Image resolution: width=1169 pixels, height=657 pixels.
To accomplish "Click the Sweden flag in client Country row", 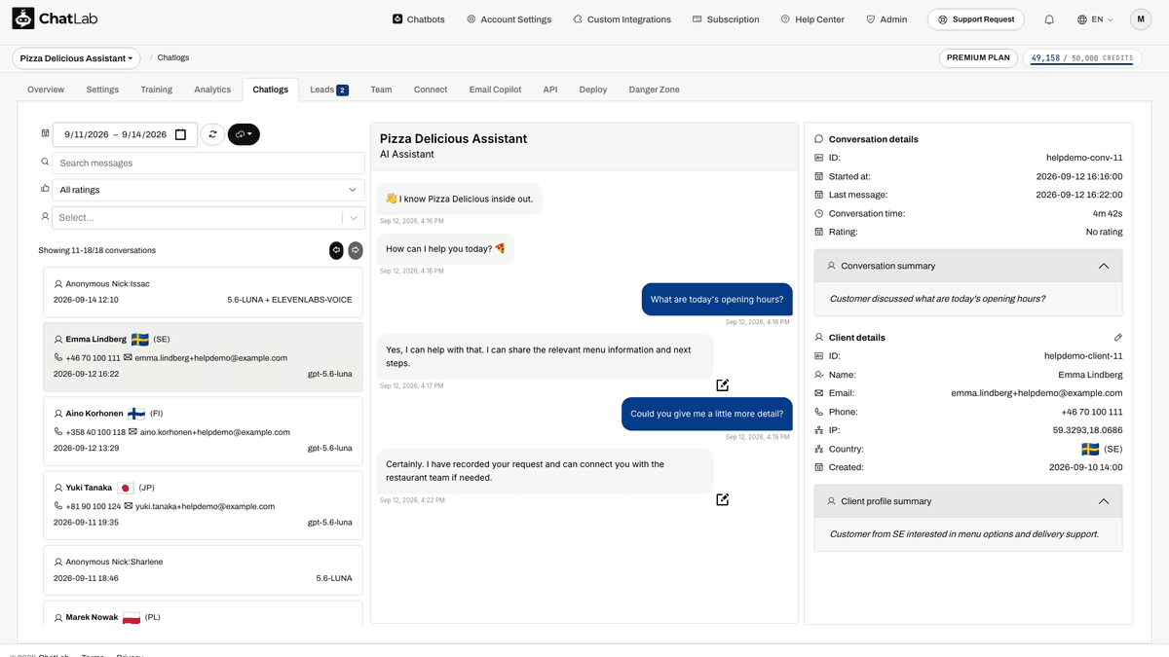I will coord(1090,450).
